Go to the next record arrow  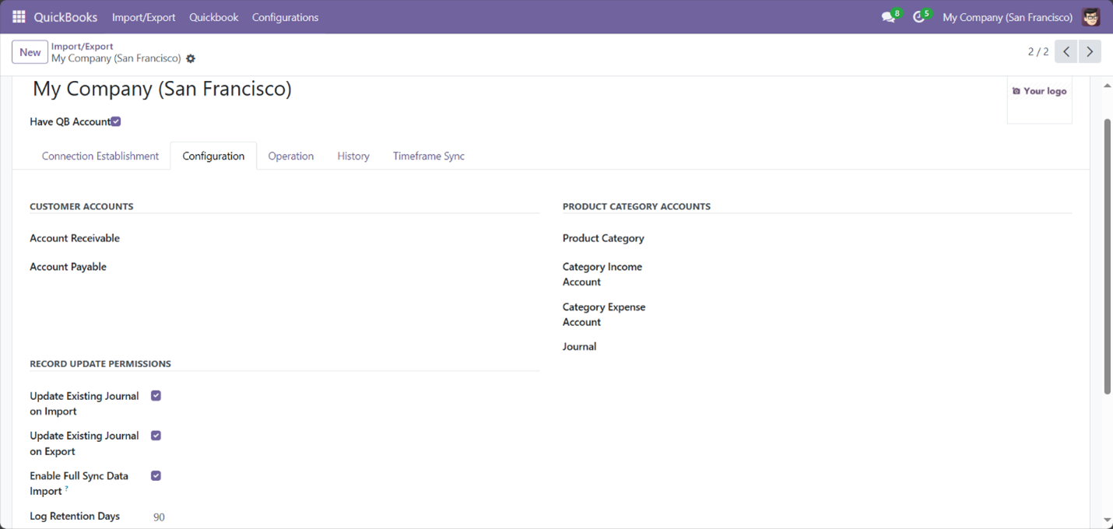point(1090,51)
